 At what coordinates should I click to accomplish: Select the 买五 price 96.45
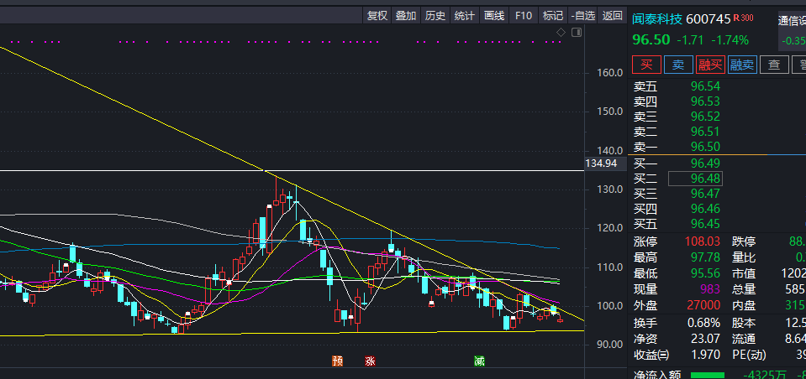[705, 224]
